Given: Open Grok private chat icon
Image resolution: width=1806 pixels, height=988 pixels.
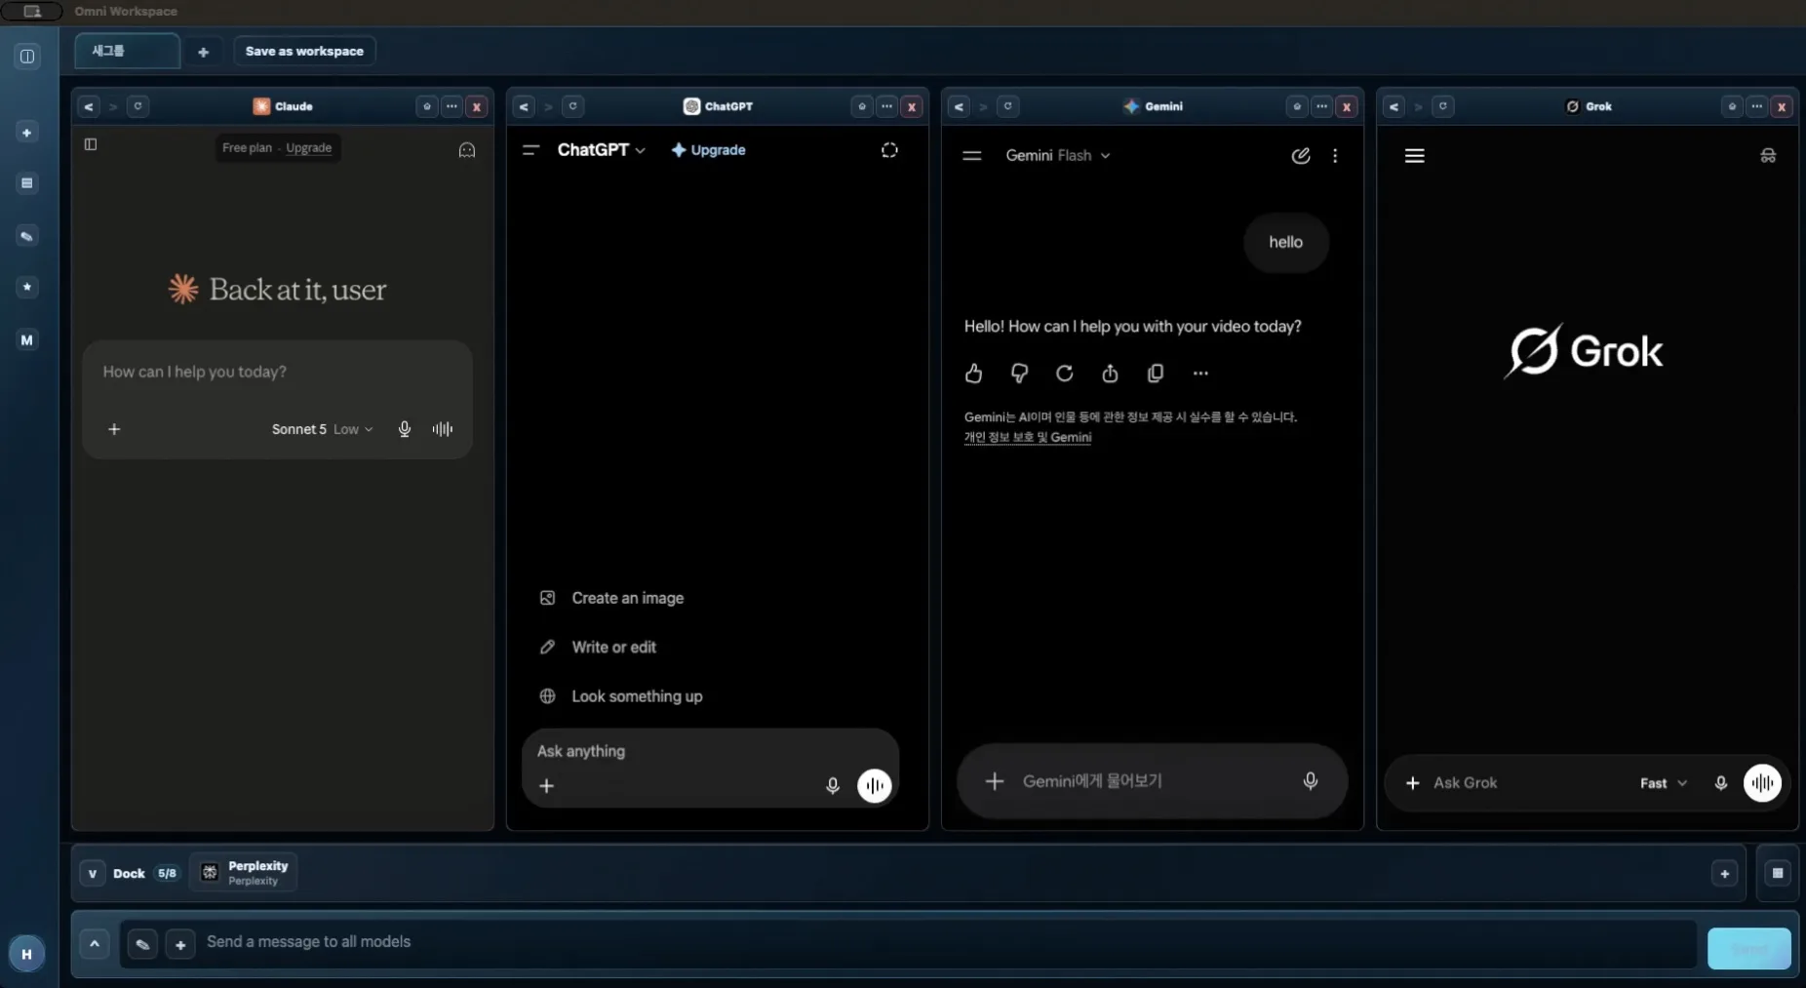Looking at the screenshot, I should click(1768, 156).
